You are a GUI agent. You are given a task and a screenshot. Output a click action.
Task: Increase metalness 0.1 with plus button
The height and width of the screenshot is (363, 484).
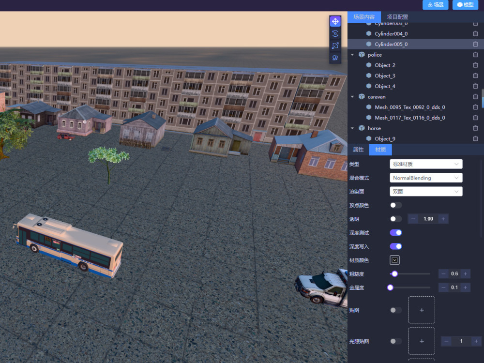click(x=466, y=287)
